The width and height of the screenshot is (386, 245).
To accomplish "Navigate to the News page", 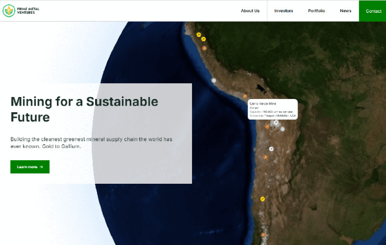I will coord(346,11).
